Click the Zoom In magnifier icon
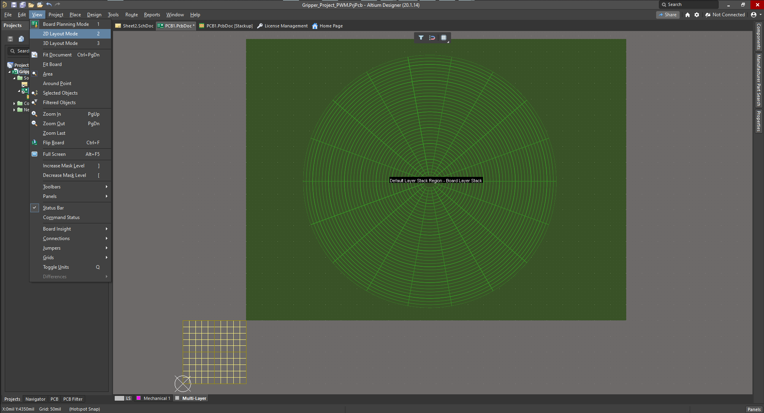The width and height of the screenshot is (764, 413). click(x=35, y=114)
